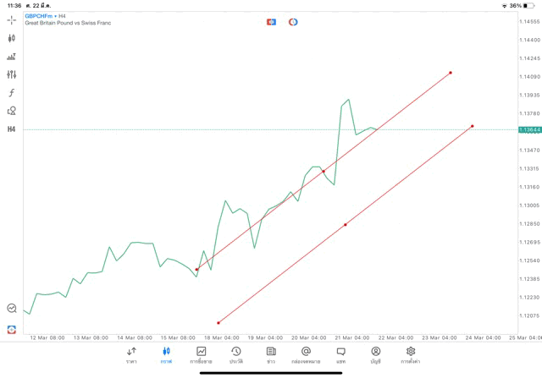Open the indicators list icon
Screen dimensions: 542x378
click(x=11, y=57)
